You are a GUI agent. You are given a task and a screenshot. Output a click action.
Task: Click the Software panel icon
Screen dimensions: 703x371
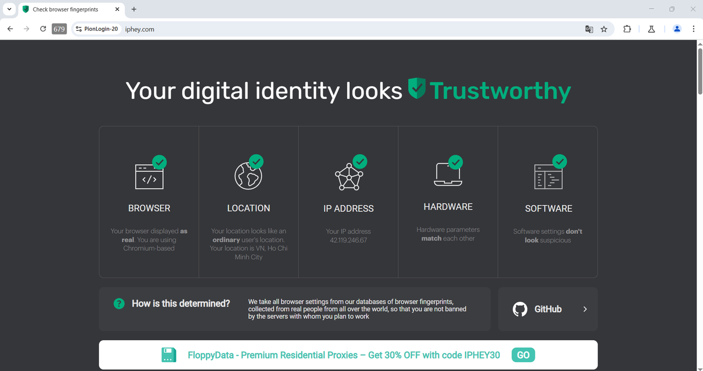[548, 177]
